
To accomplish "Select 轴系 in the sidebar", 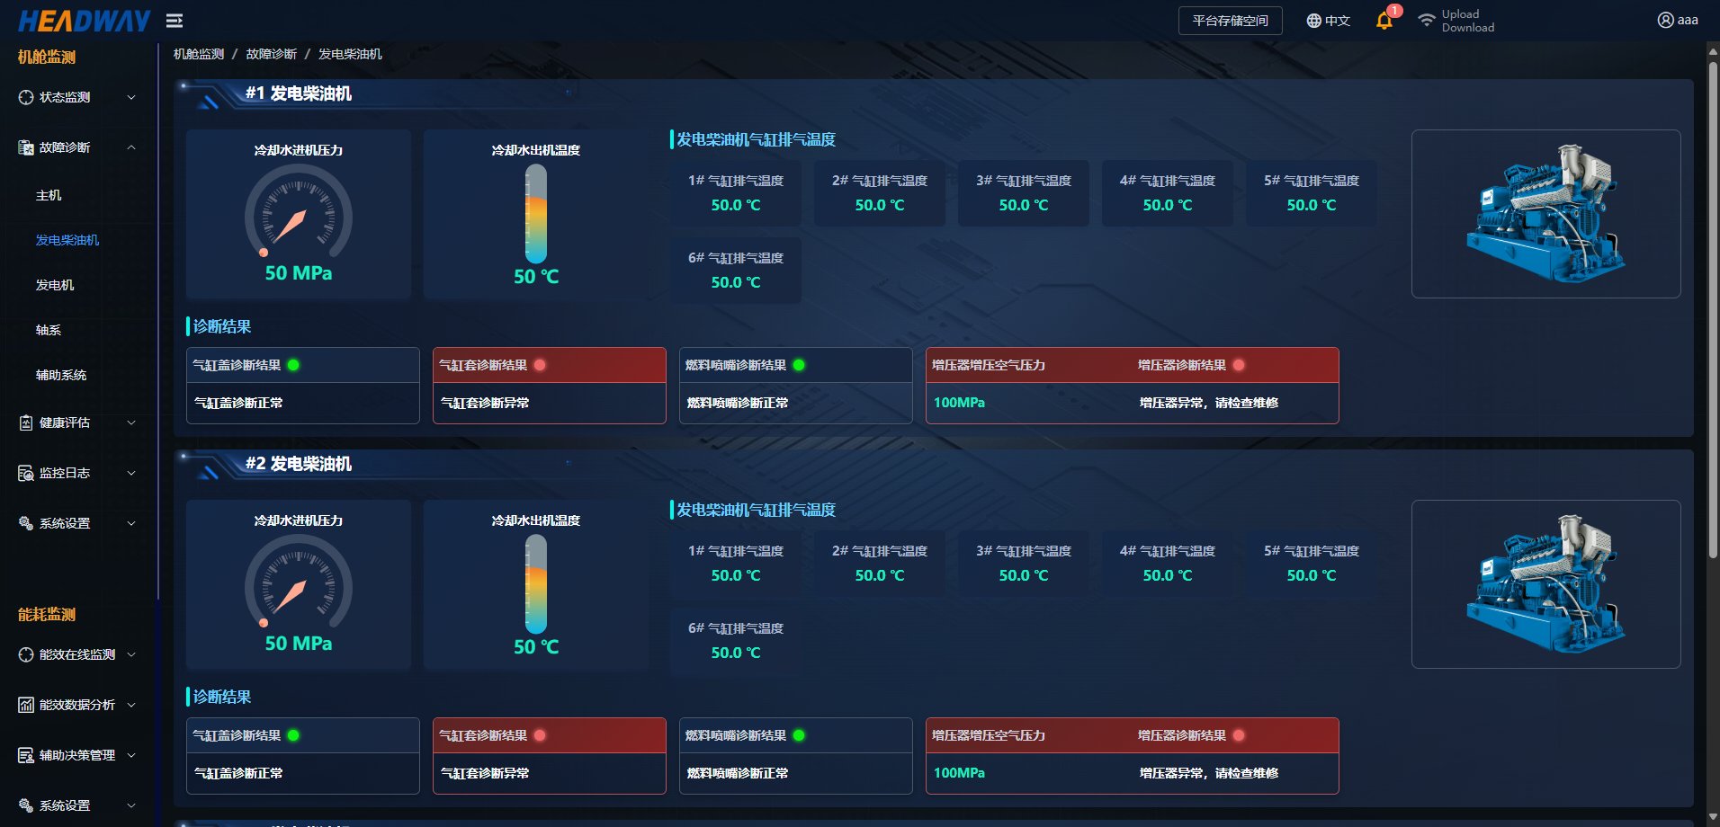I will pyautogui.click(x=49, y=330).
